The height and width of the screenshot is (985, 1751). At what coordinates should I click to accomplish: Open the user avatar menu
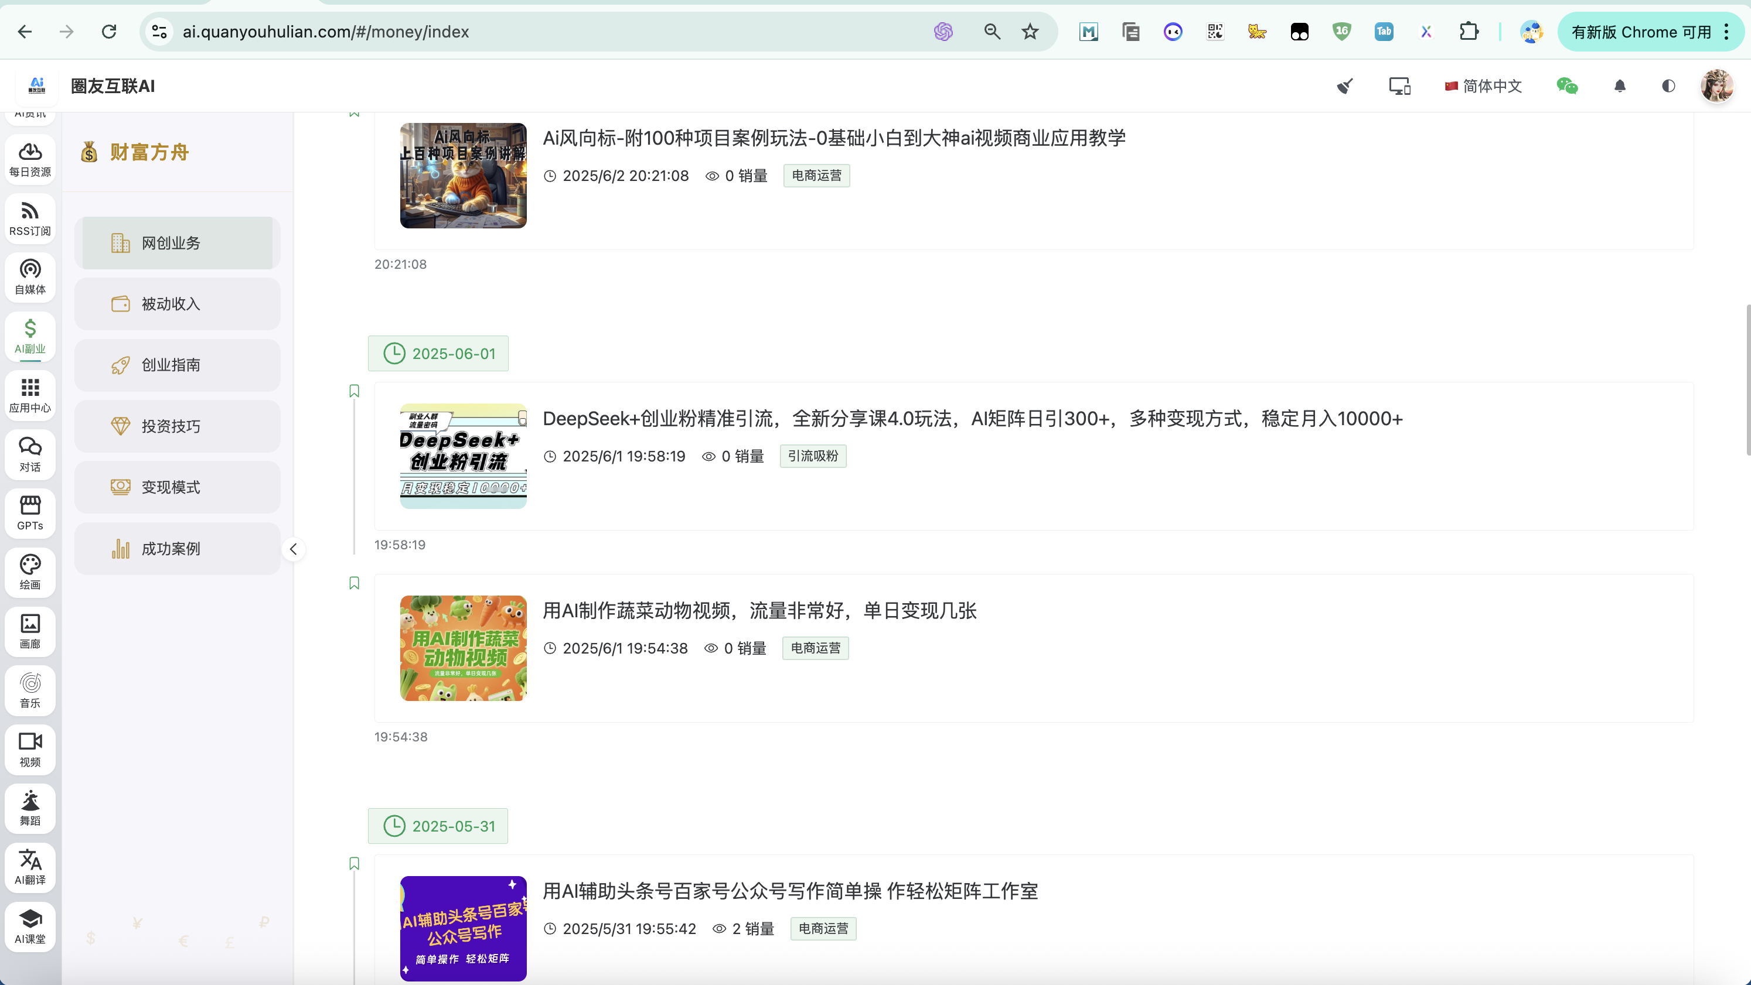(1716, 86)
